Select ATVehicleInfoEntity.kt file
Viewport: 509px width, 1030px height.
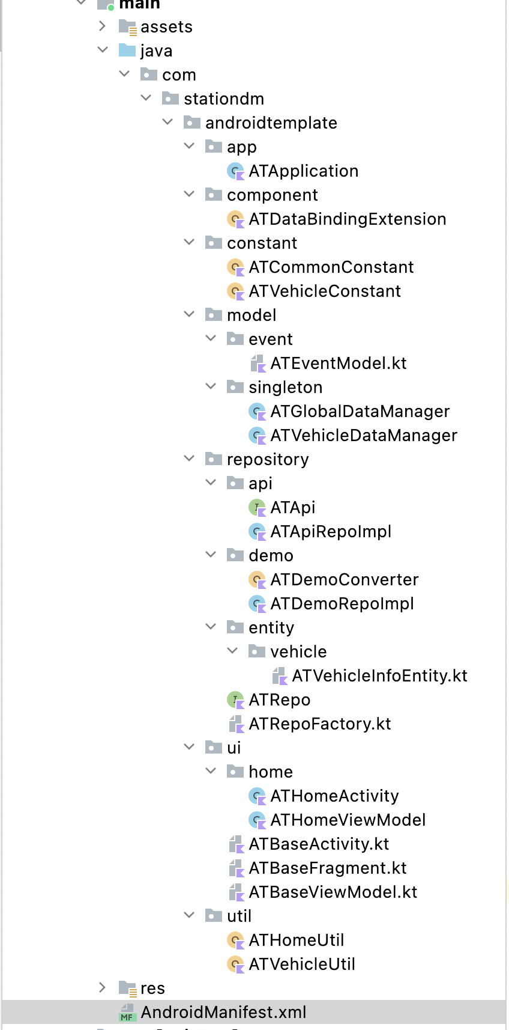(x=379, y=676)
